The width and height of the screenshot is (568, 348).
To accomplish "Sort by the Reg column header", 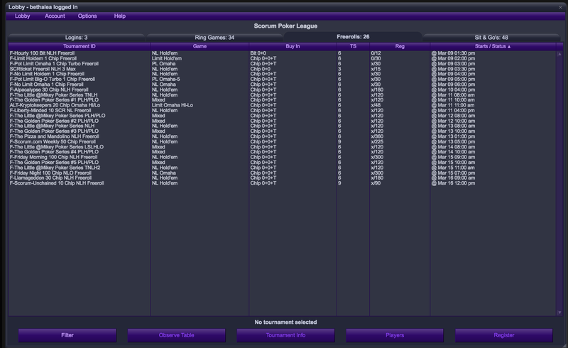I will pyautogui.click(x=400, y=46).
